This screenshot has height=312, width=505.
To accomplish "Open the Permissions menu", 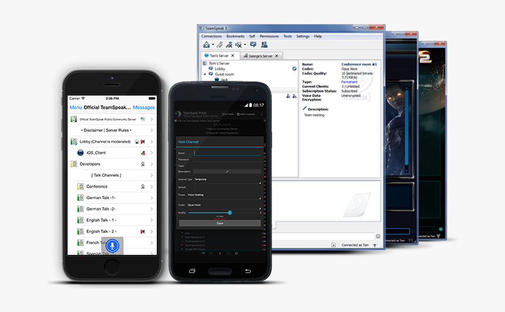I will point(270,36).
